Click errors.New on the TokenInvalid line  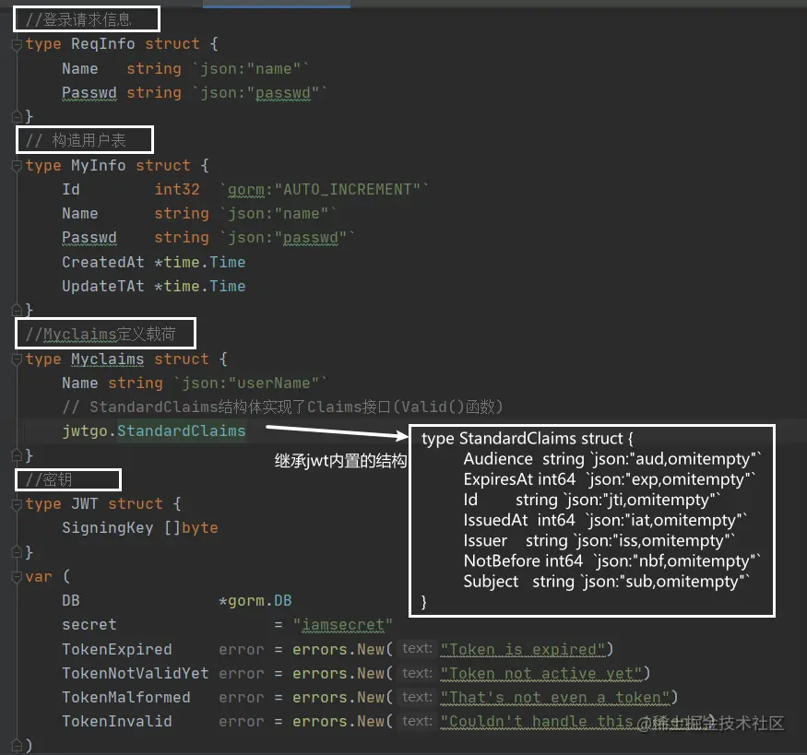click(338, 722)
